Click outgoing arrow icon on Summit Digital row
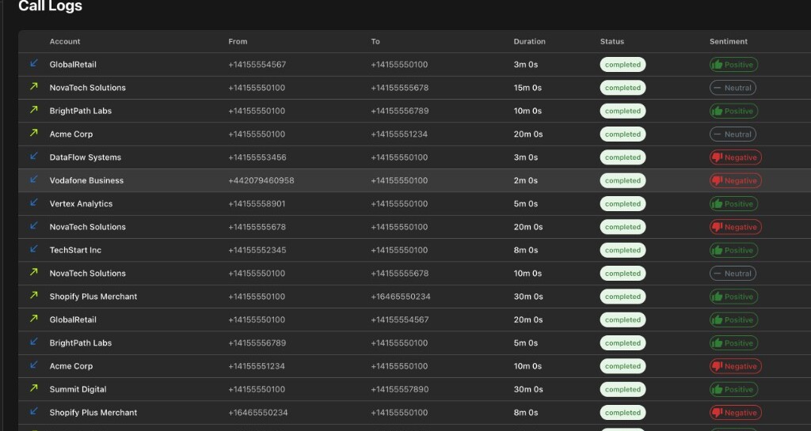This screenshot has width=811, height=431. [33, 388]
